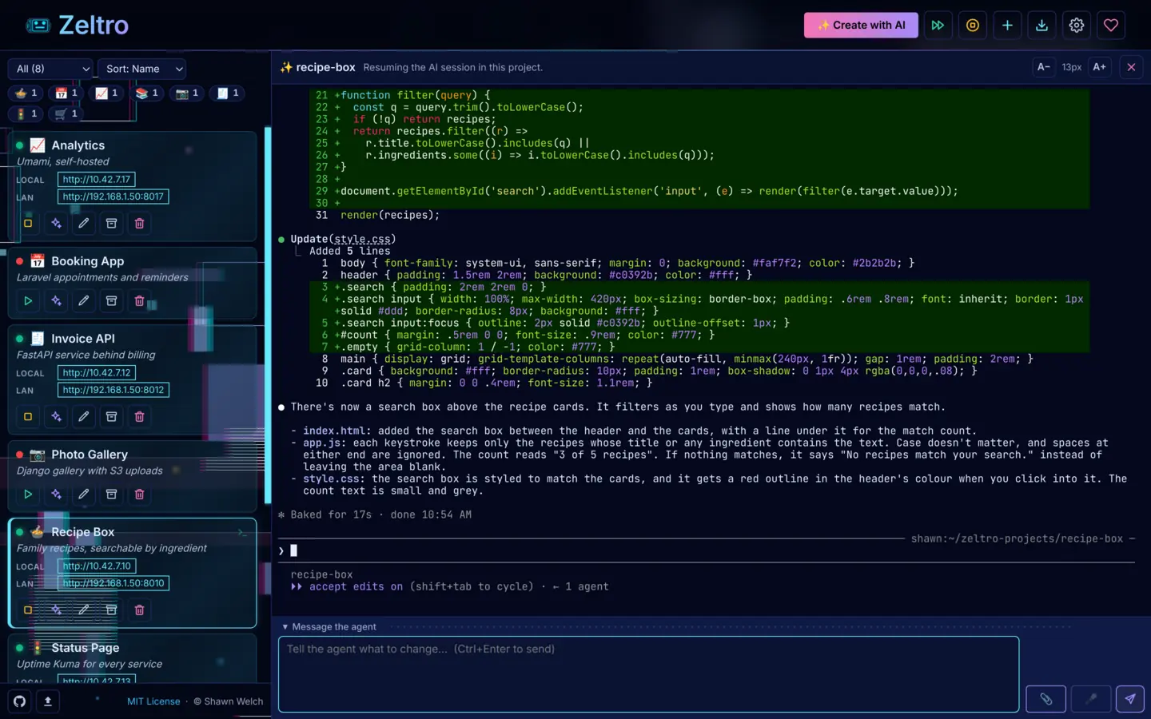Click the import download icon in header
Image resolution: width=1151 pixels, height=719 pixels.
click(x=1042, y=25)
